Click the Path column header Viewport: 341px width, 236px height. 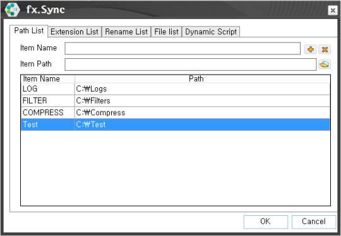point(203,79)
